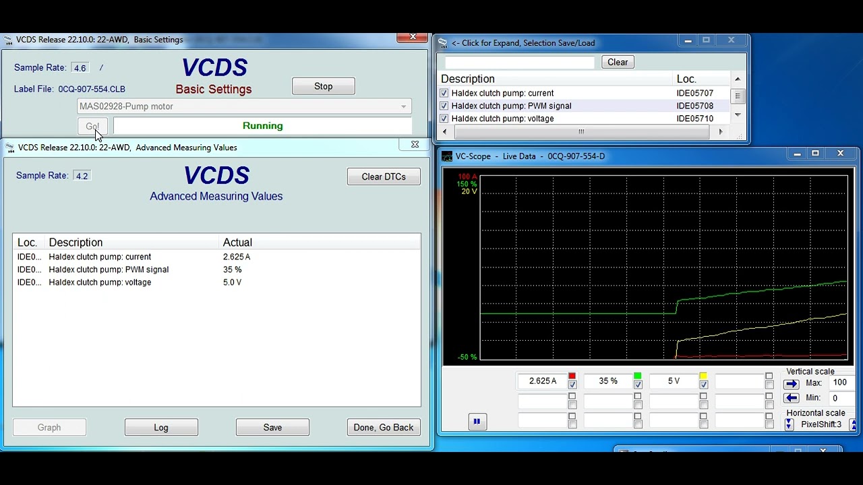Screen dimensions: 863x485
Task: Click the Log button
Action: pyautogui.click(x=161, y=428)
